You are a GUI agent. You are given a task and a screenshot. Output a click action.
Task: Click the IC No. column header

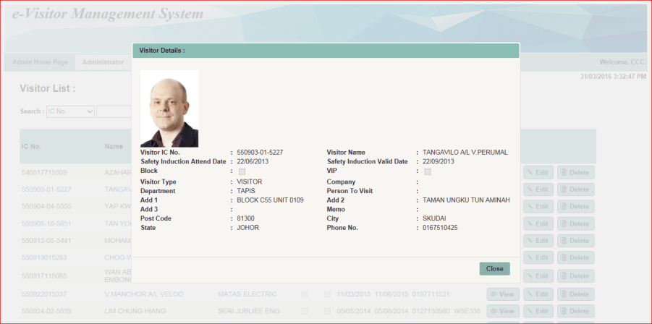[x=32, y=146]
